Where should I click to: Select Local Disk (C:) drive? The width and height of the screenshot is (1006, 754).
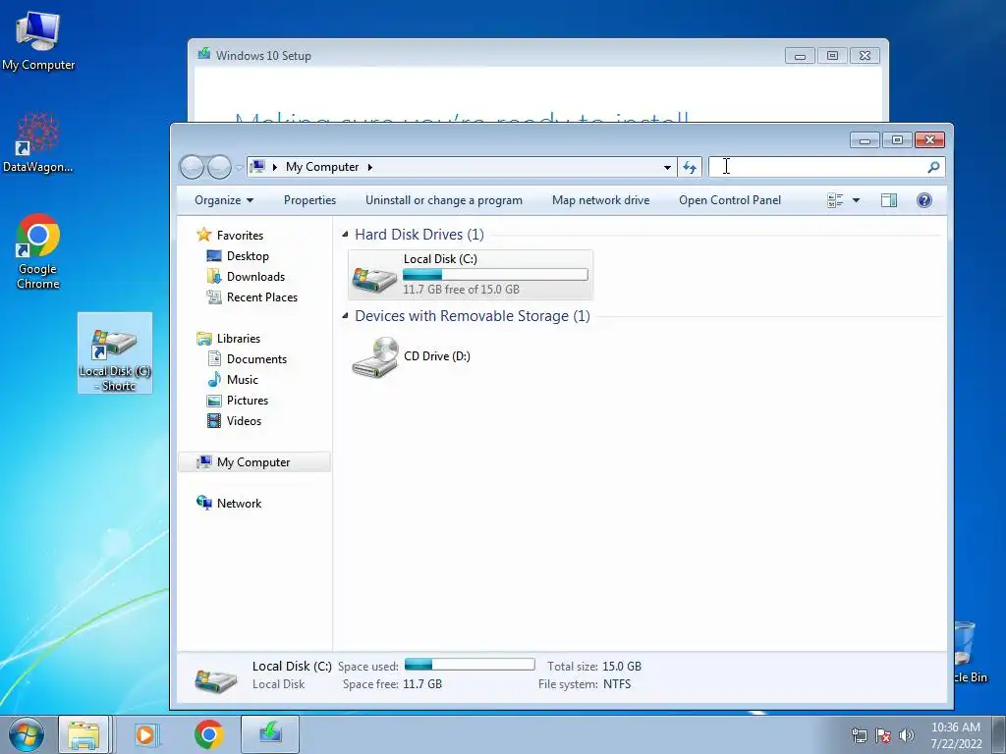tap(471, 275)
